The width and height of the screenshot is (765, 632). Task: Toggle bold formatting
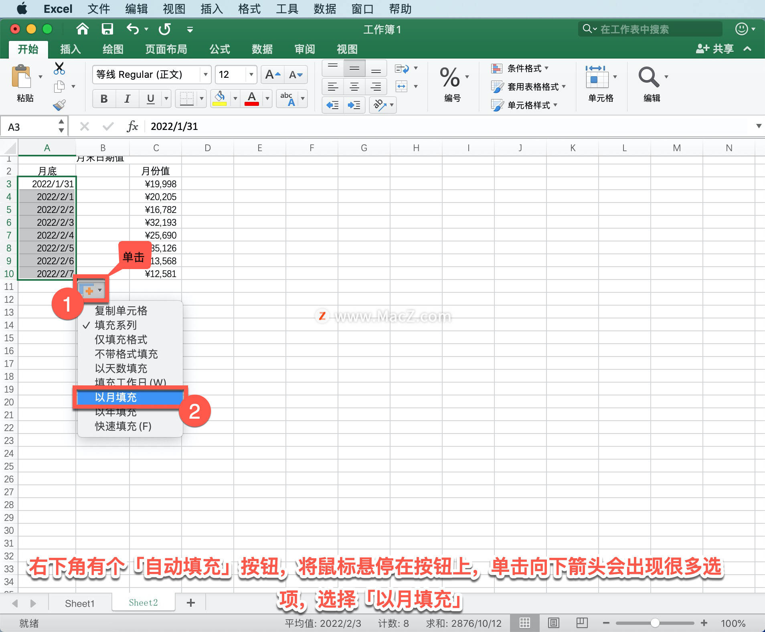(x=103, y=99)
